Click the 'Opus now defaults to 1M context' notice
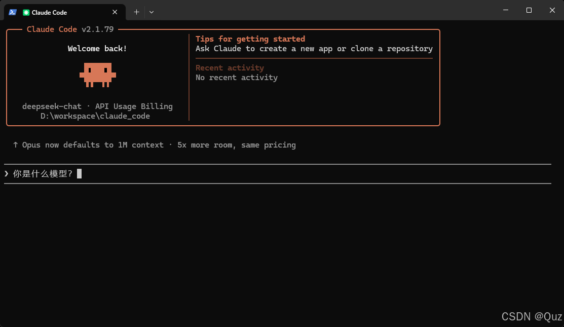This screenshot has width=564, height=327. 155,145
